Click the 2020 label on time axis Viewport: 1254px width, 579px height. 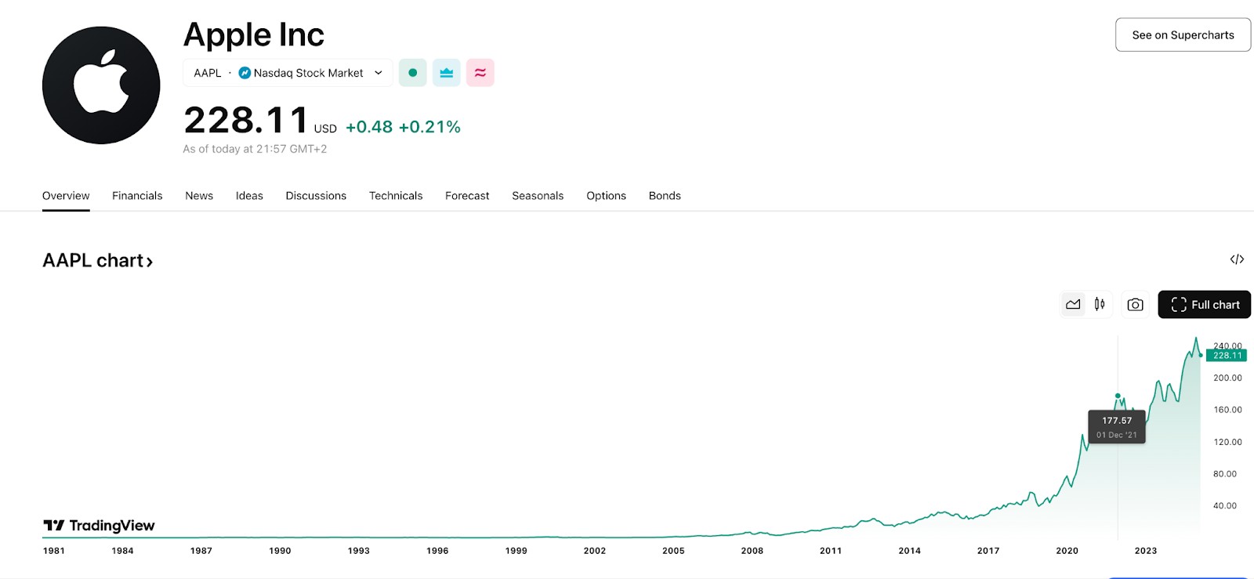pos(1067,551)
